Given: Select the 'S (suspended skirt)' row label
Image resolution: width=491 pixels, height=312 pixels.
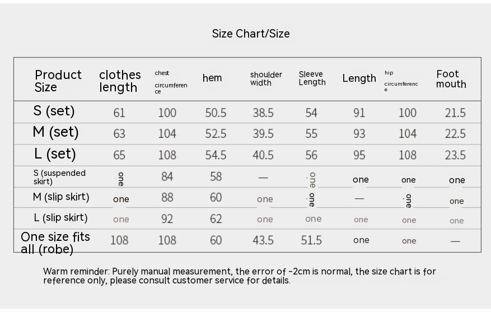Looking at the screenshot, I should [x=59, y=177].
